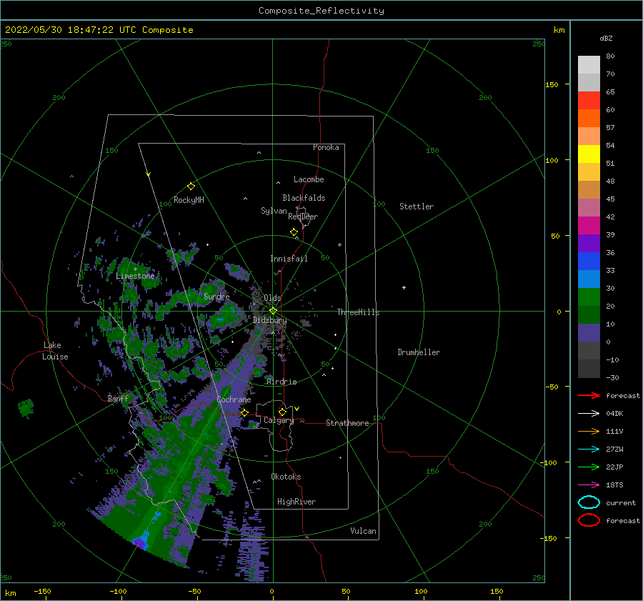Click the red forecast arrow in legend
This screenshot has height=601, width=643.
coord(589,395)
